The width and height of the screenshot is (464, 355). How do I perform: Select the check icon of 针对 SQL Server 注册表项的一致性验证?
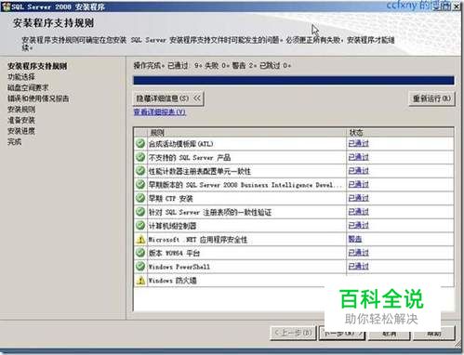click(x=140, y=212)
